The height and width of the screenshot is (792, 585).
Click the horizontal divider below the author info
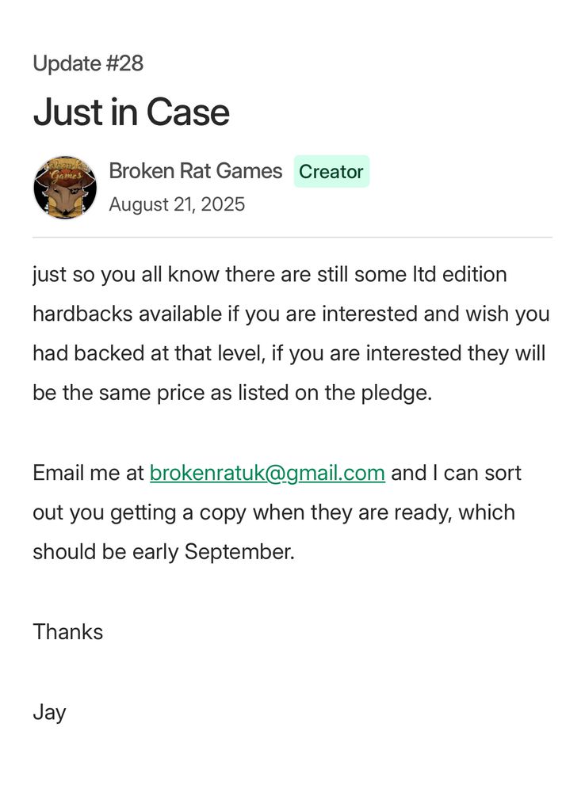(292, 238)
